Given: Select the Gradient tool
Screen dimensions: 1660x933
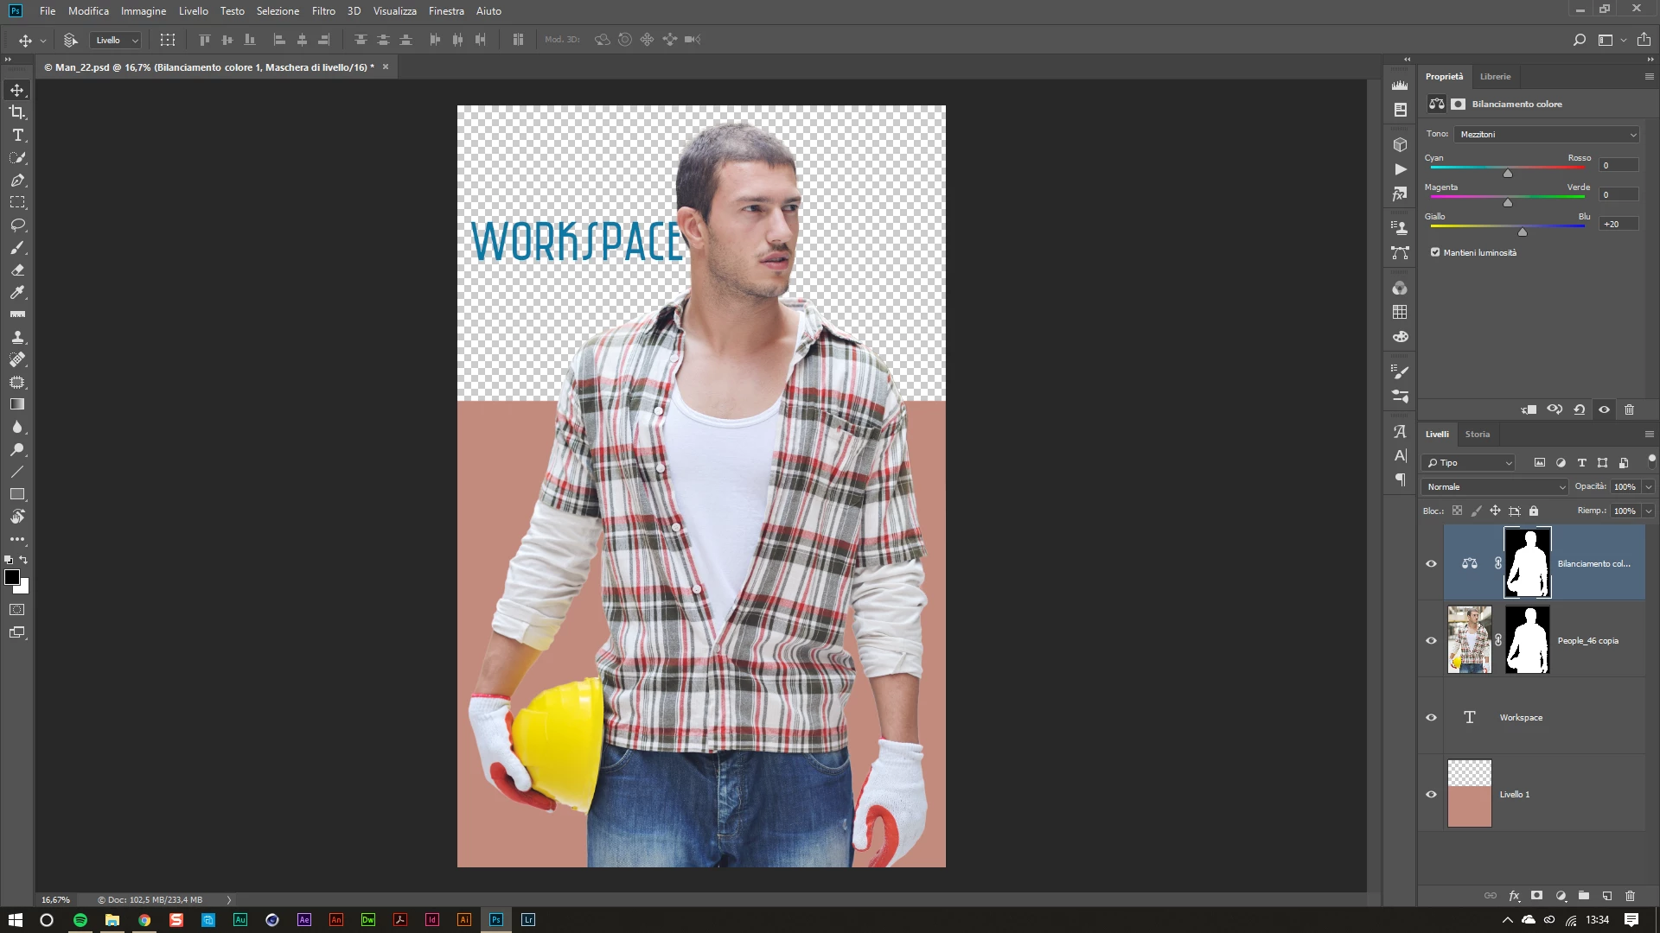Looking at the screenshot, I should 17,404.
